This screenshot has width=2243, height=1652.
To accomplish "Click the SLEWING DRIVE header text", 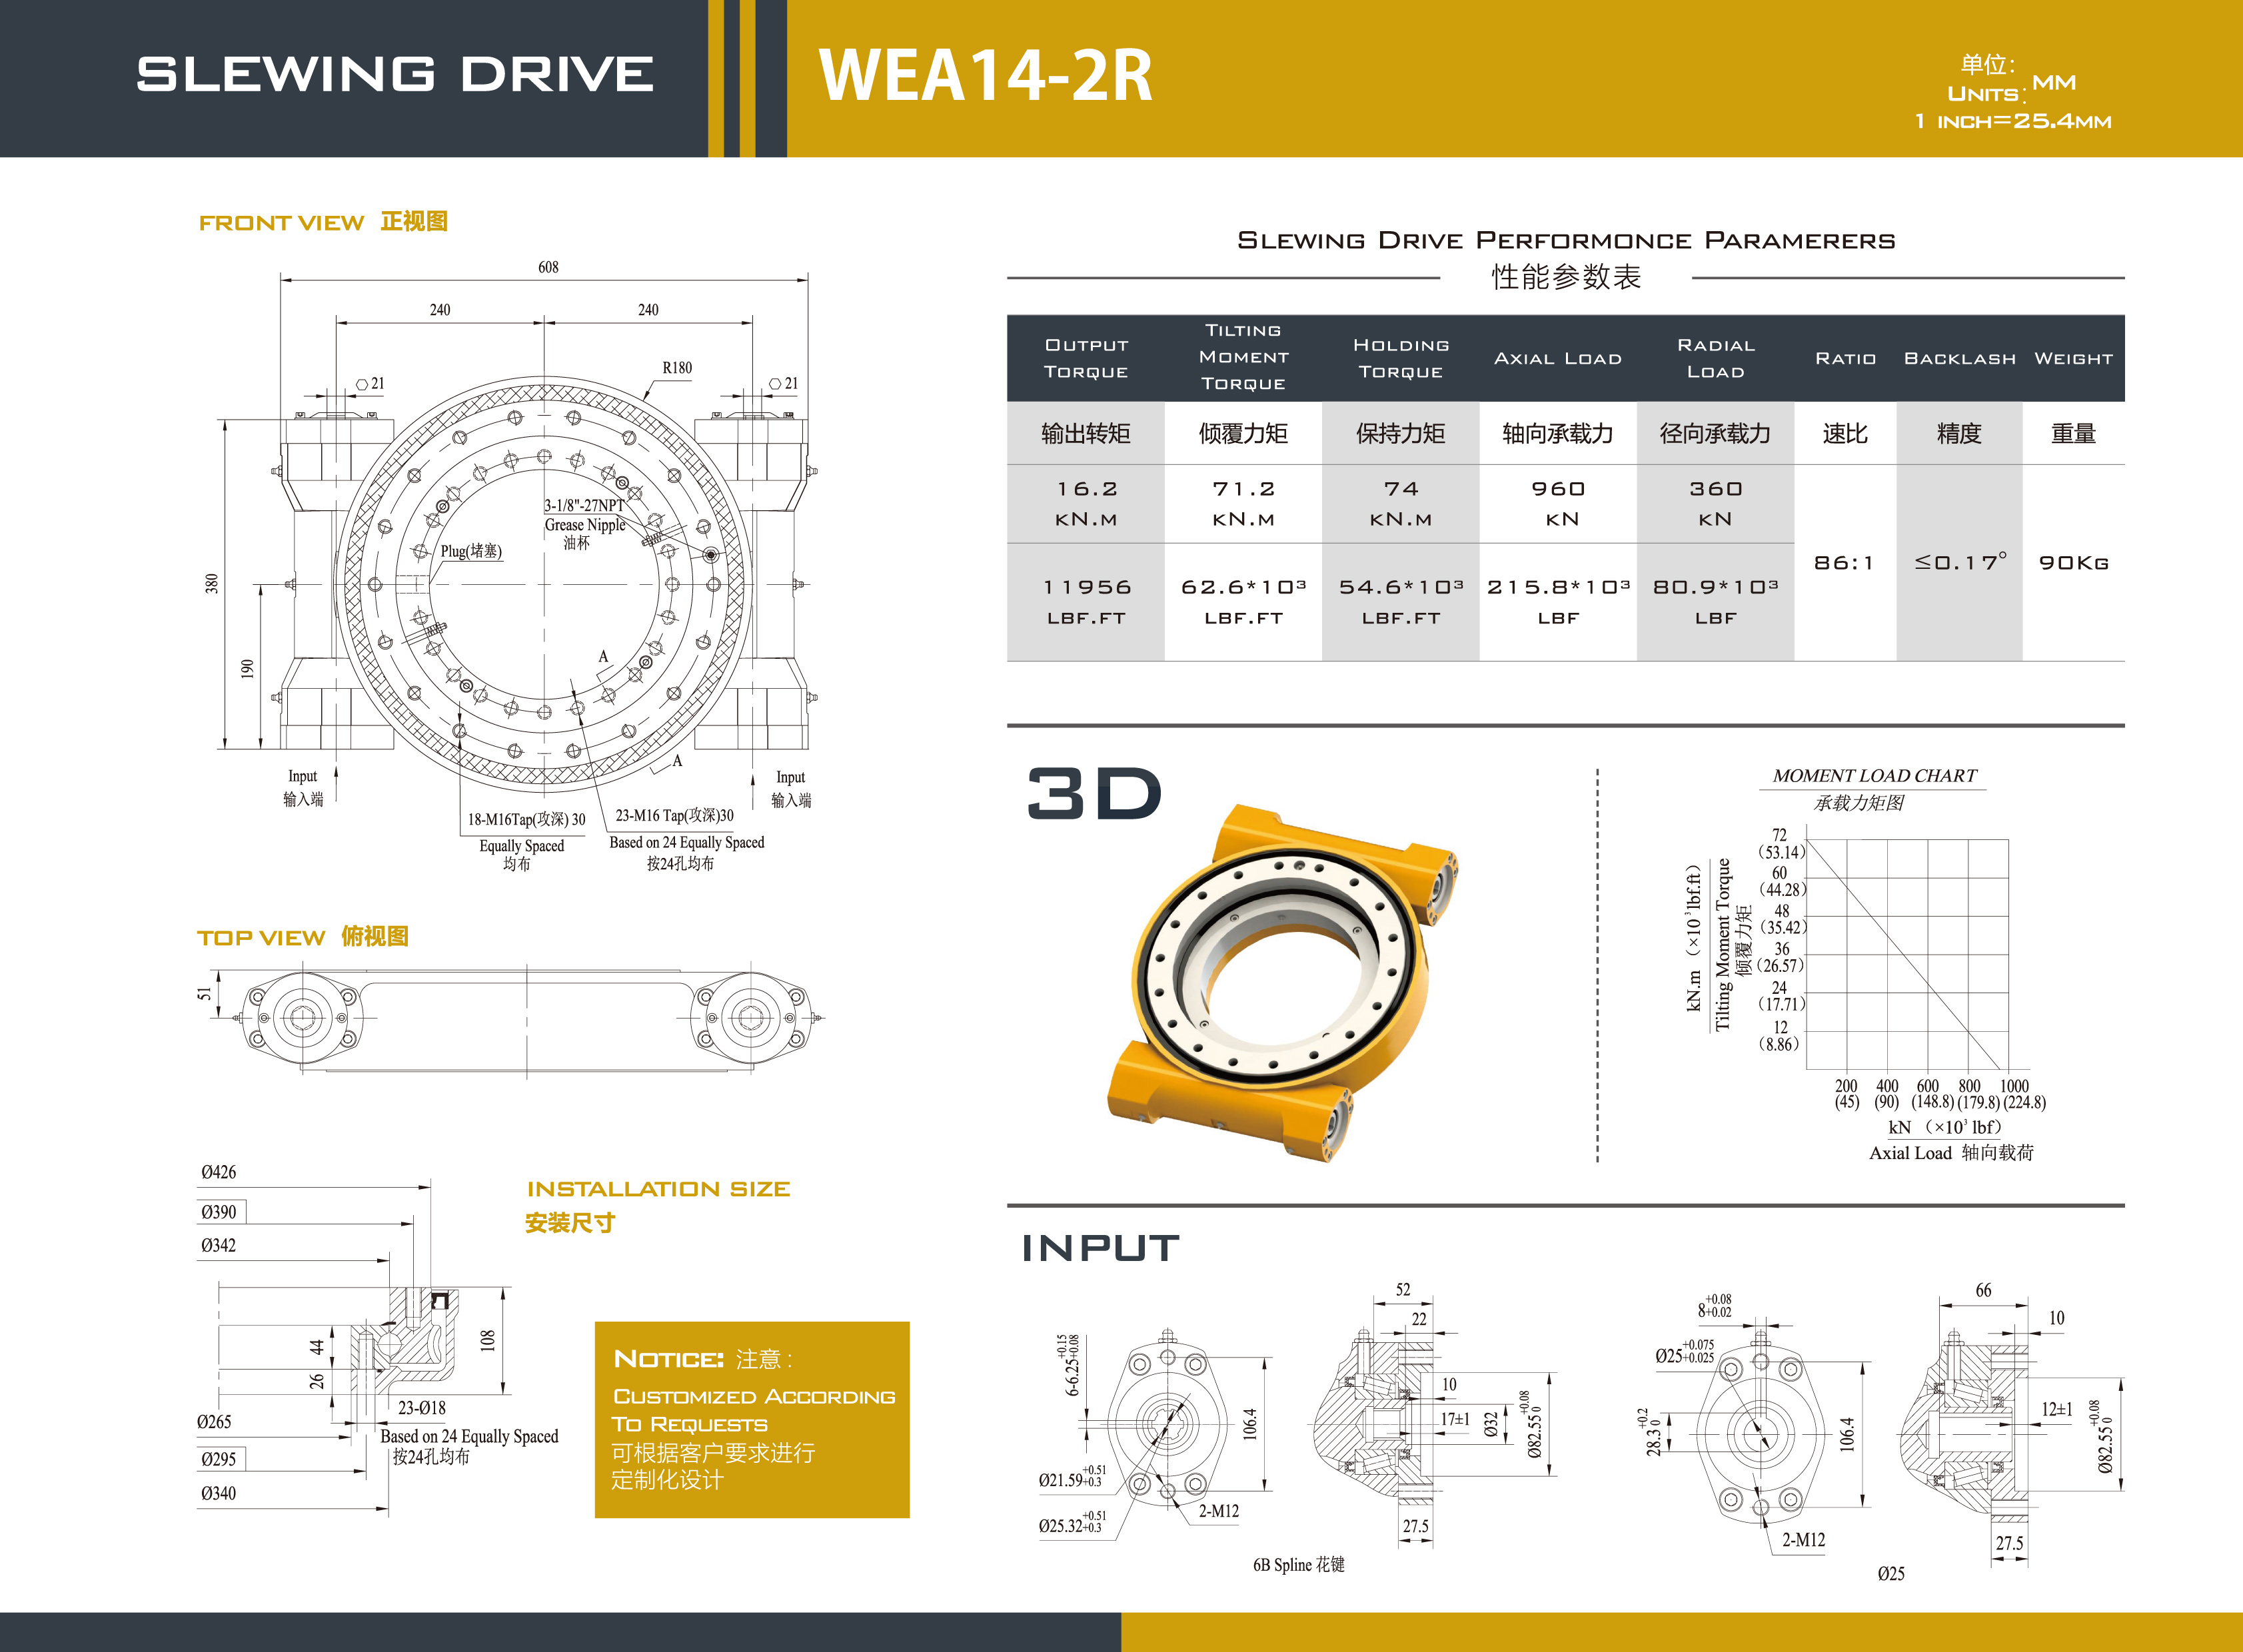I will coord(395,75).
